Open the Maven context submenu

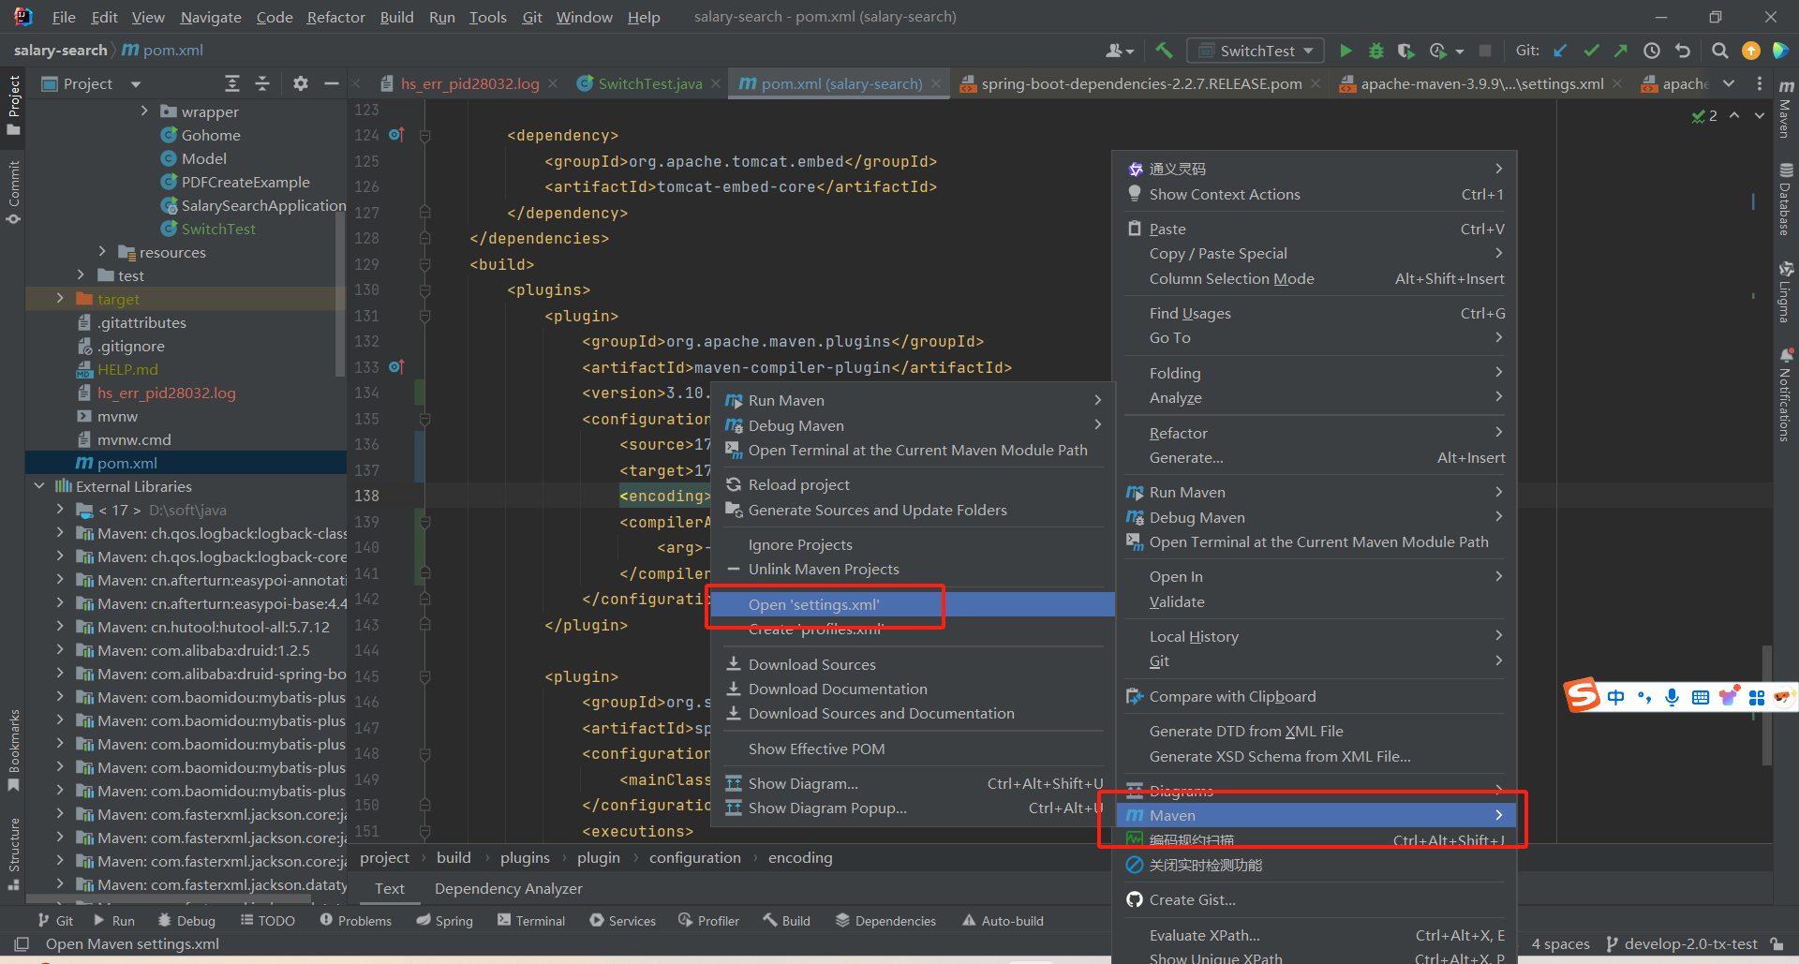[x=1314, y=815]
